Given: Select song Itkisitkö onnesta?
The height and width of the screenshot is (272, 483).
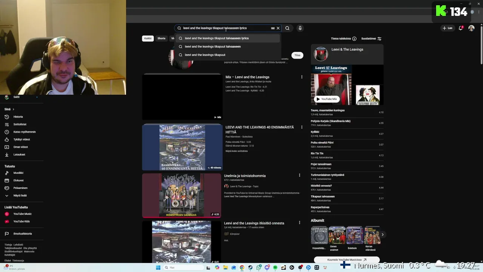Looking at the screenshot, I should point(347,187).
